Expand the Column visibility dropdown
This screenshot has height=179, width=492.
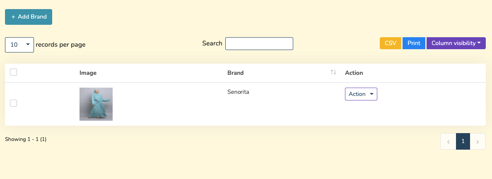pos(456,43)
